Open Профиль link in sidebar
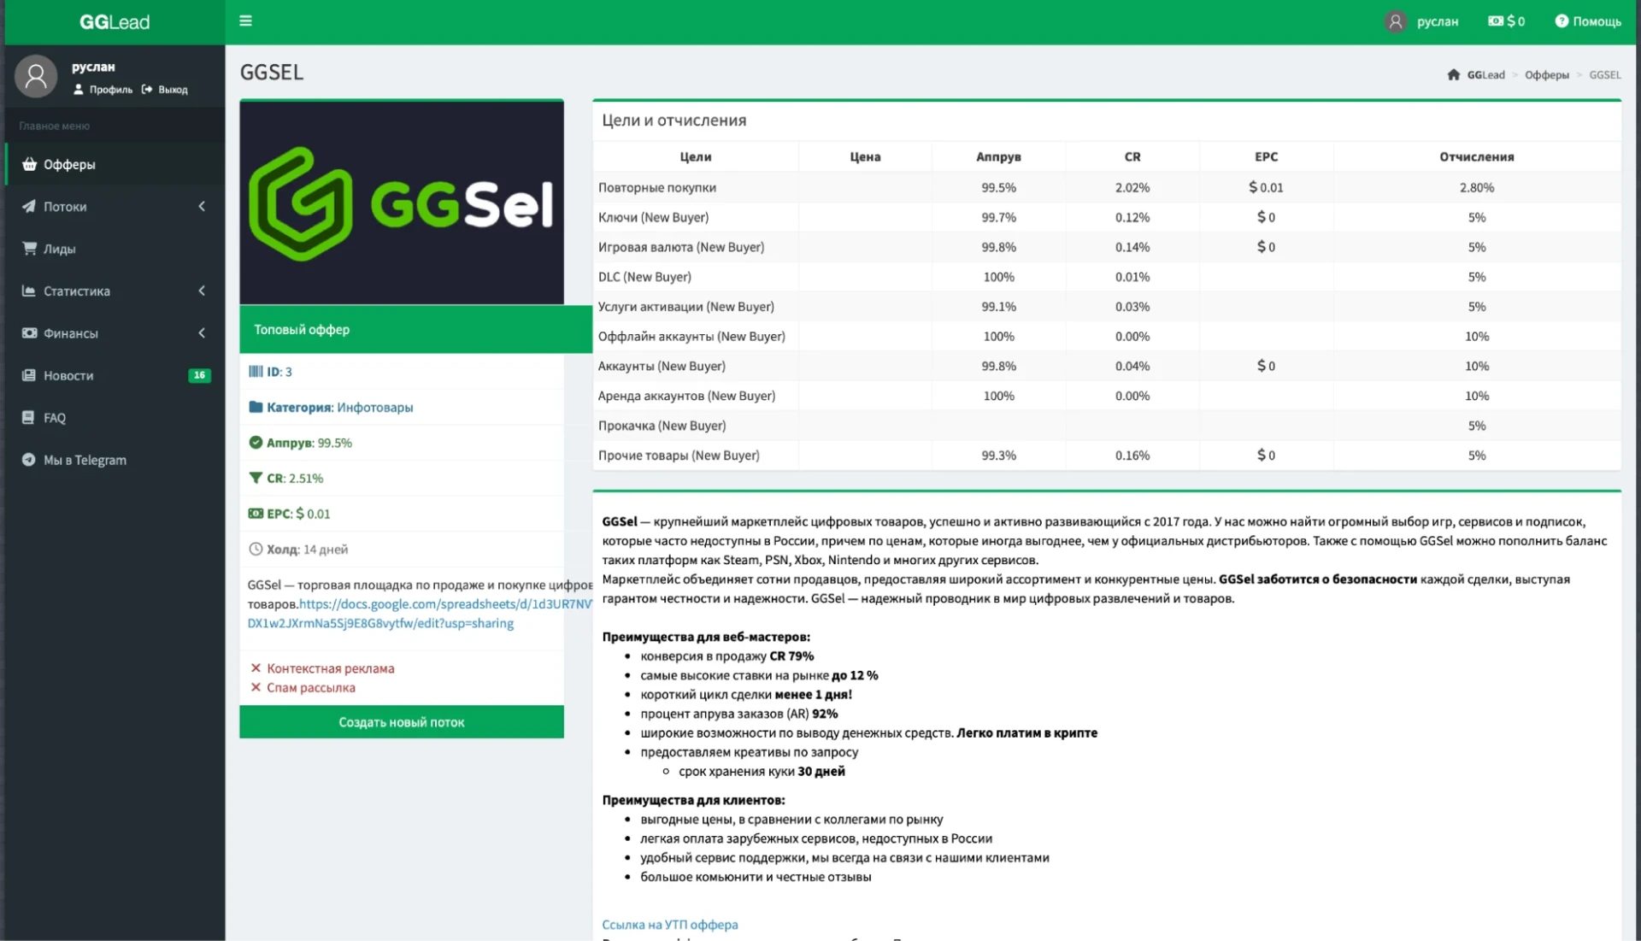 click(x=103, y=90)
